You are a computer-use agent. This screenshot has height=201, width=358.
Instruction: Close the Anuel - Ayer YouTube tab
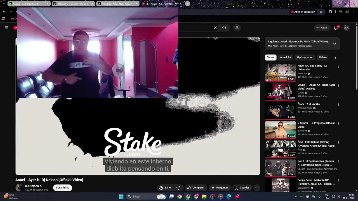181,4
